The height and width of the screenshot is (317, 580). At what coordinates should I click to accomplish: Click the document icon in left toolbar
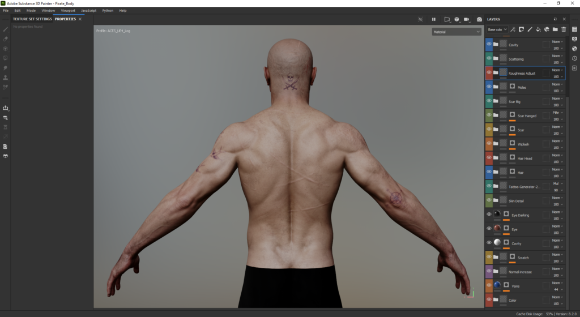(x=6, y=146)
